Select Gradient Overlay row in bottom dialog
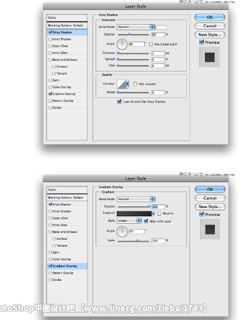This screenshot has width=241, height=320. coord(67,266)
